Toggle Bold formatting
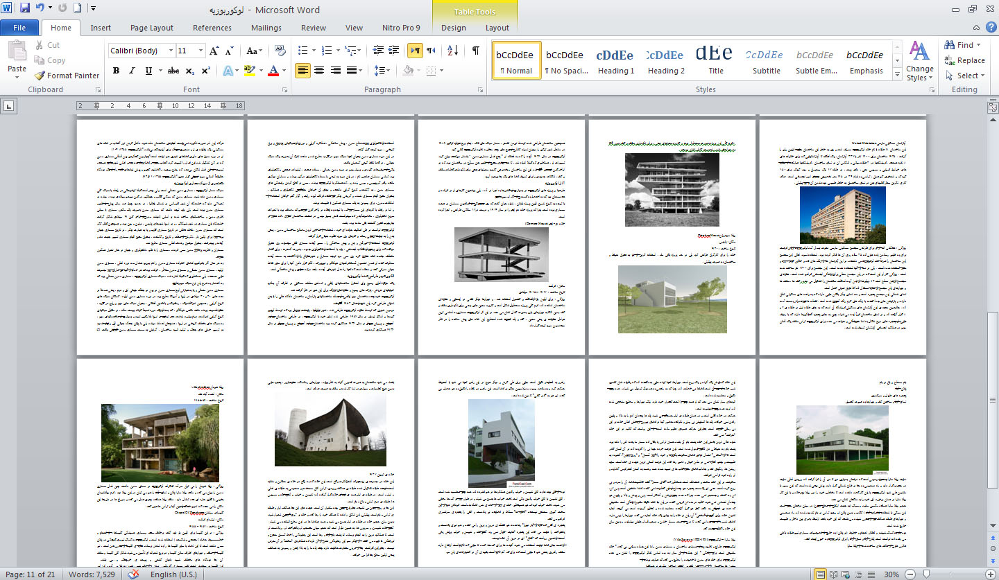This screenshot has height=580, width=999. [116, 71]
